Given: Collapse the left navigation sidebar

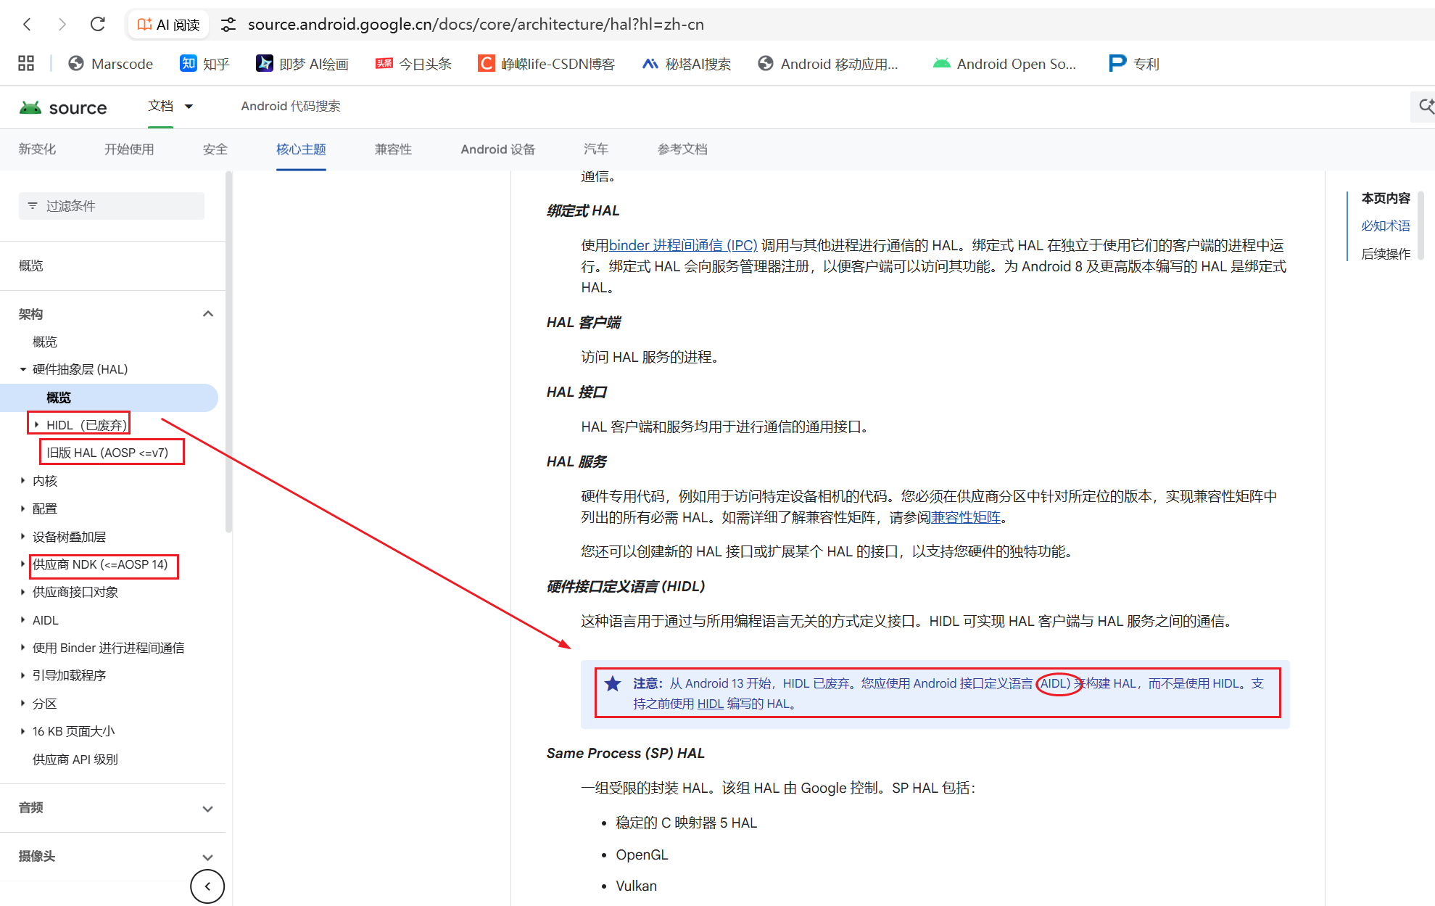Looking at the screenshot, I should (x=207, y=886).
